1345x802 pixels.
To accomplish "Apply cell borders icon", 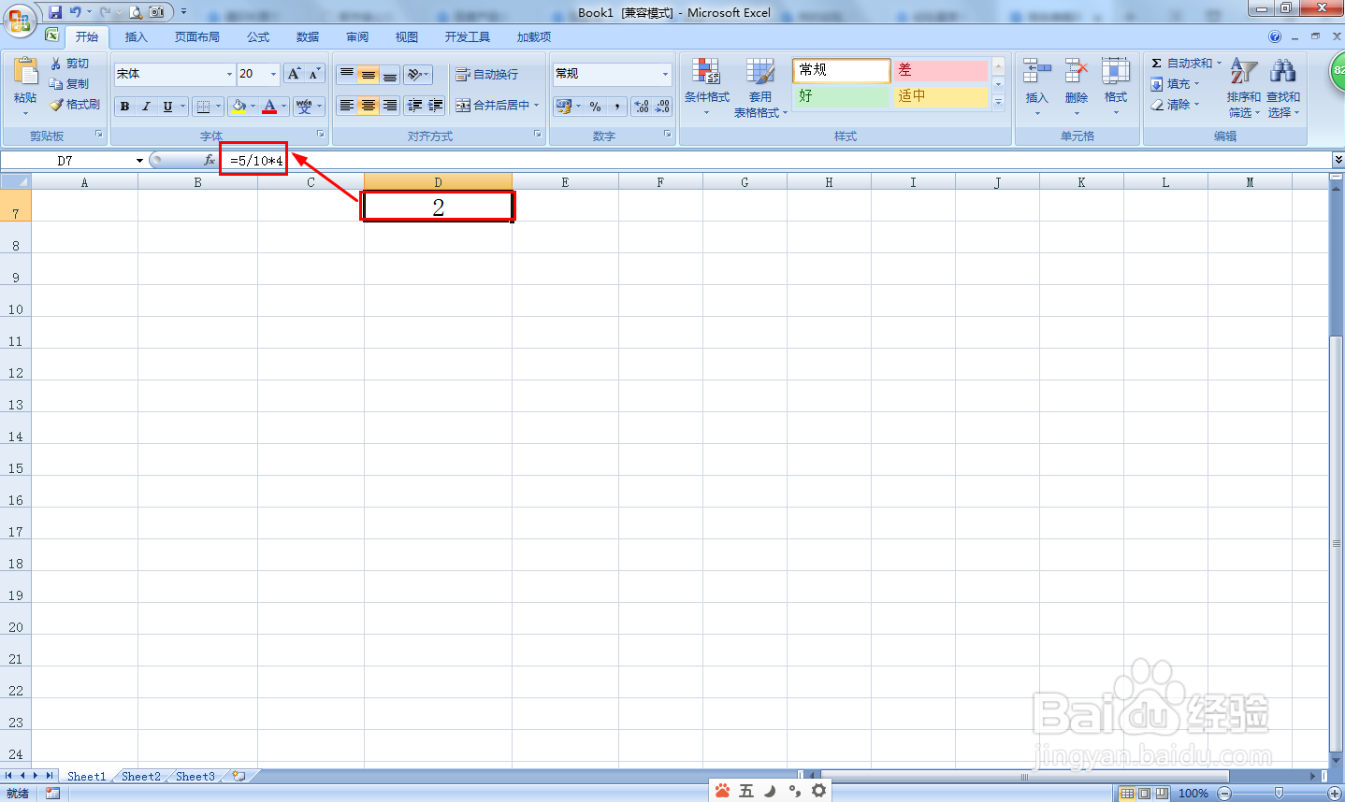I will click(x=204, y=107).
